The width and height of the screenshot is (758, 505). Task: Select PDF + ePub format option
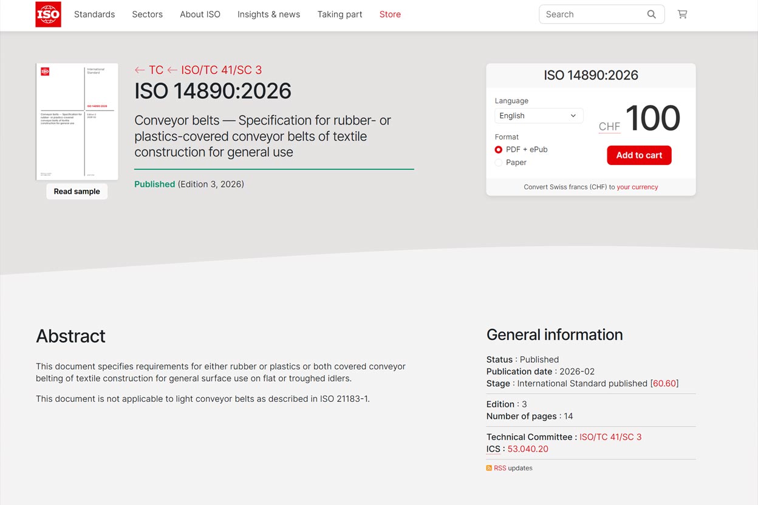[x=499, y=149]
